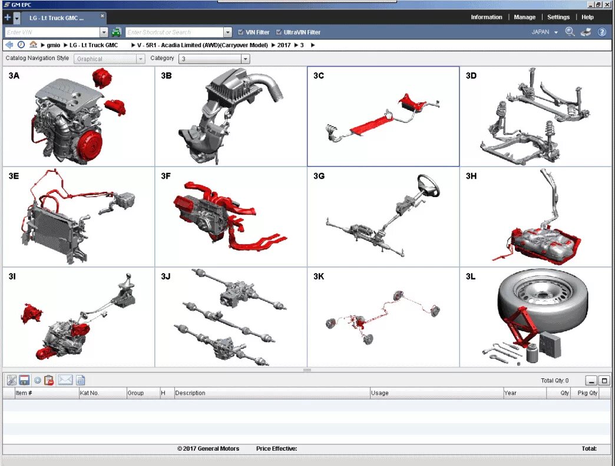
Task: Close the LG - Lt Truck GMC tab
Action: 102,16
